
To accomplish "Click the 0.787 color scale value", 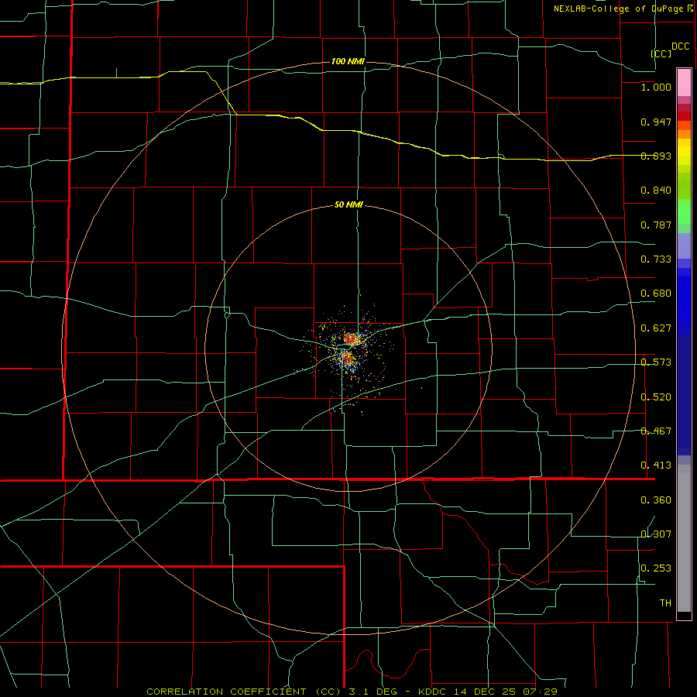I will click(656, 225).
